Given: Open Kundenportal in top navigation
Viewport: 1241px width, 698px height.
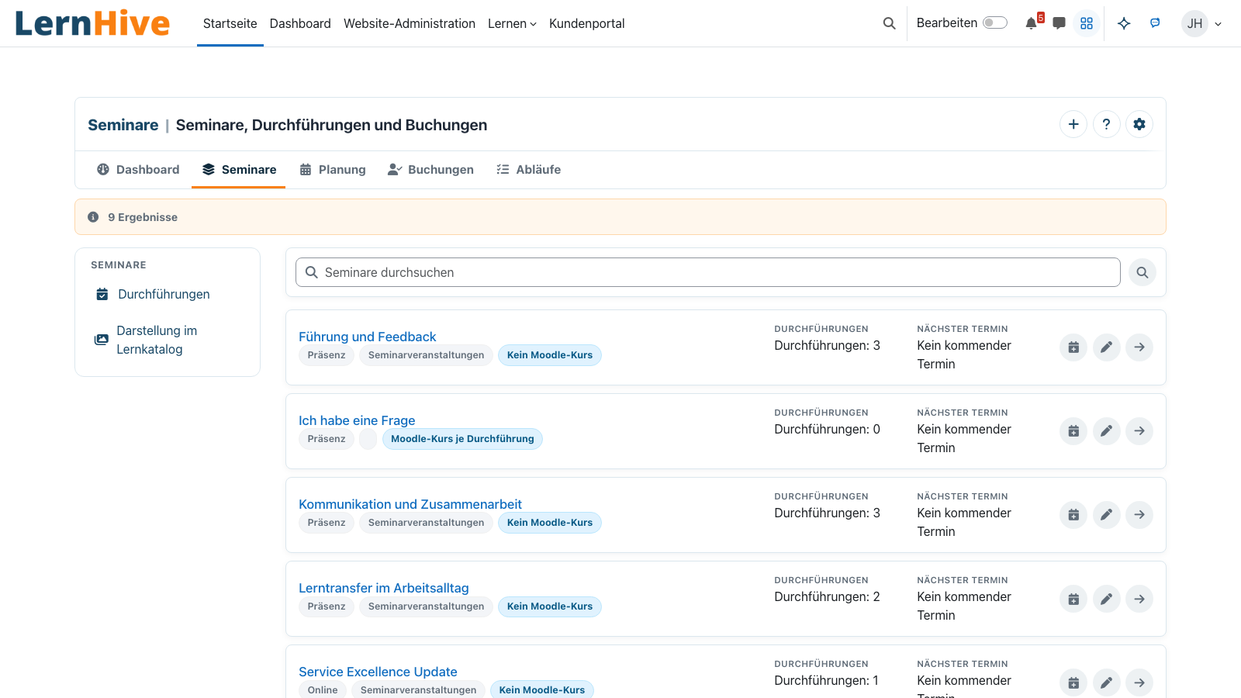Looking at the screenshot, I should 587,23.
